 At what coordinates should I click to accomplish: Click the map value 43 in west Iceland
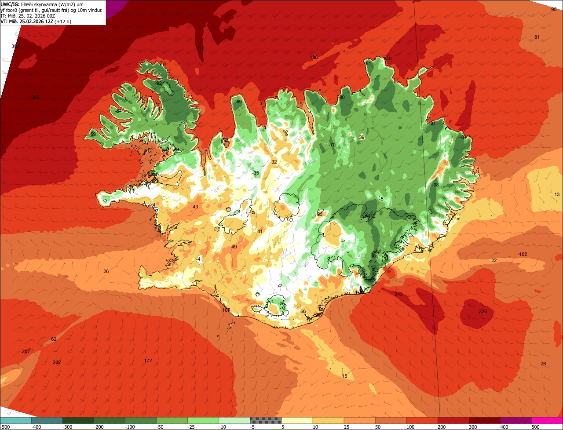195,207
